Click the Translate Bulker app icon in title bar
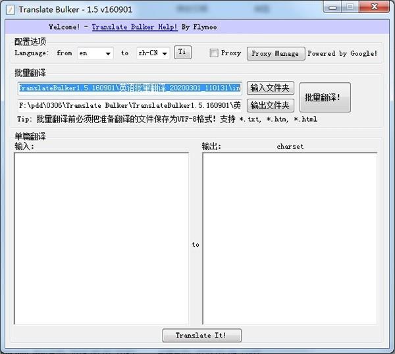 (10, 10)
